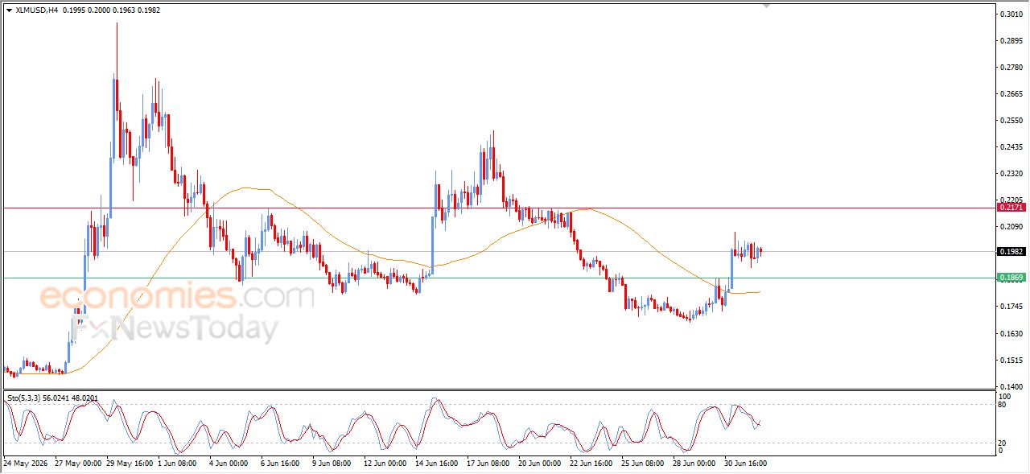Select the green horizontal support line

click(499, 278)
